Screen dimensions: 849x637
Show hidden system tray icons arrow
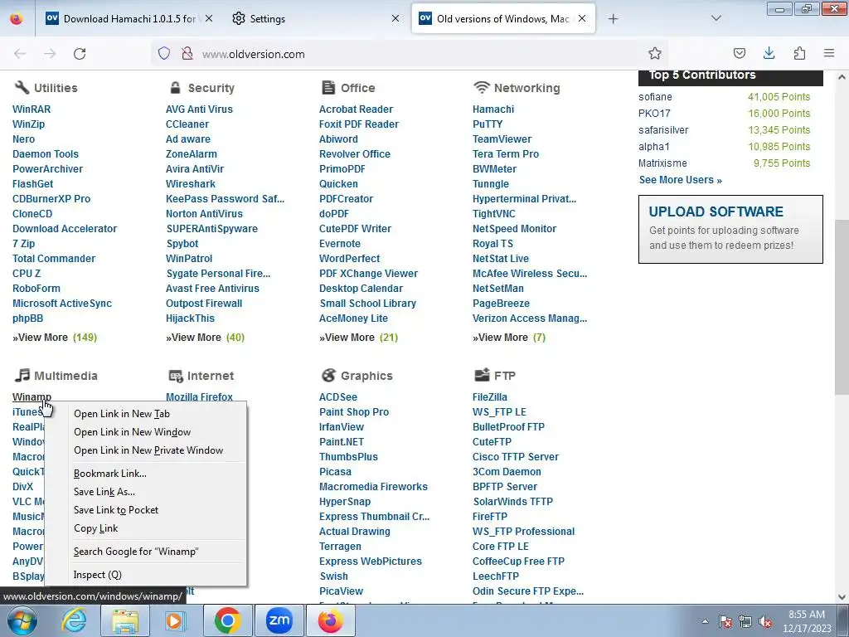pos(705,621)
